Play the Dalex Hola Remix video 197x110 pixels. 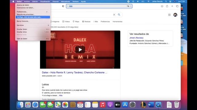(80, 50)
